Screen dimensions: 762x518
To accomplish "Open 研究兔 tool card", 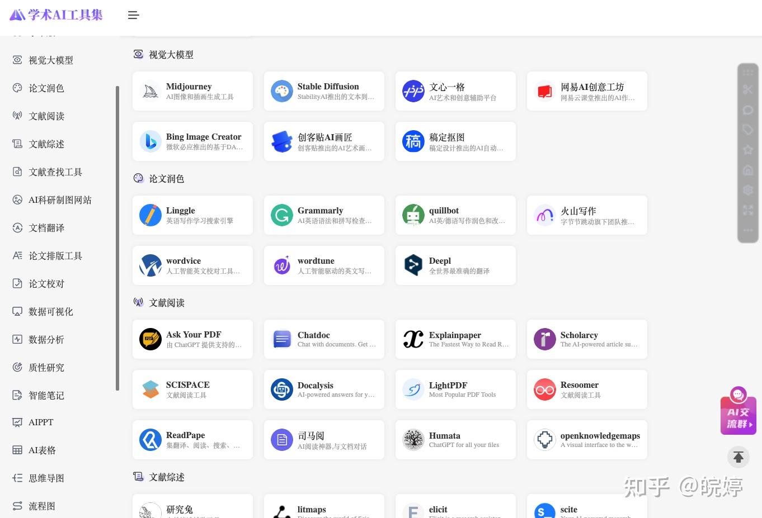I will point(192,506).
